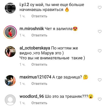The image size is (108, 110).
Task: Open username link i.y.l.2
Action: (x=24, y=5)
